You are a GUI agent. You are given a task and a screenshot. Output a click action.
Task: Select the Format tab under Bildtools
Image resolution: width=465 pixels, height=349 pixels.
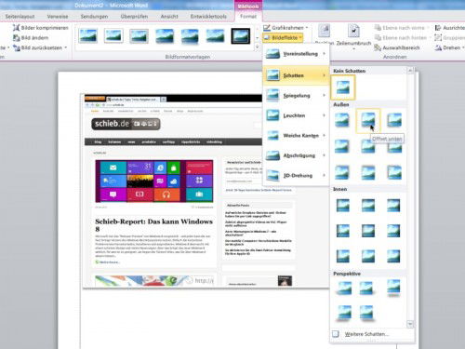click(x=248, y=16)
